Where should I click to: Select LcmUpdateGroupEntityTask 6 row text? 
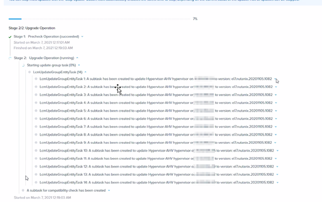pyautogui.click(x=156, y=119)
